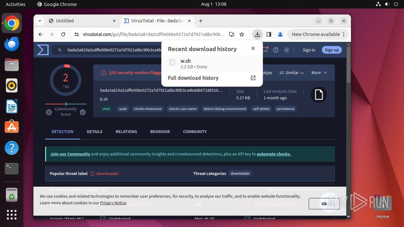Launch LibreOffice Writer from dock
This screenshot has width=404, height=227.
click(x=12, y=106)
